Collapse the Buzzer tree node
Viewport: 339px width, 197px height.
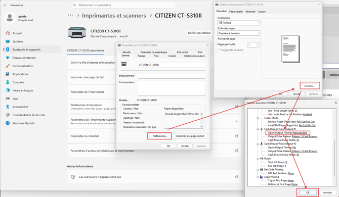[258, 159]
